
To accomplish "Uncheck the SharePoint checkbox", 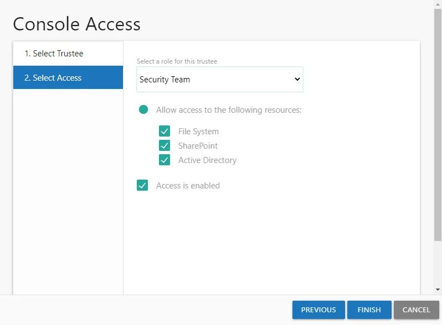I will pos(165,145).
